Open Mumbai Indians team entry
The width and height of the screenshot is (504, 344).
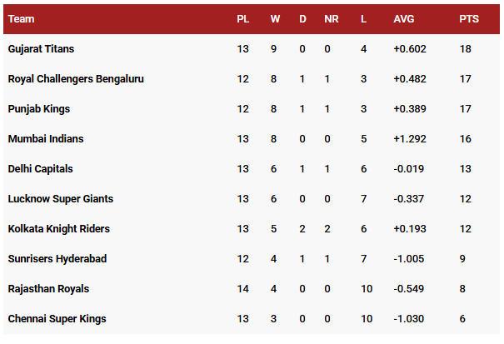click(x=46, y=139)
